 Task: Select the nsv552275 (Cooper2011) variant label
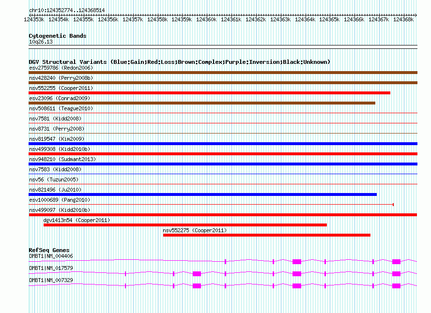click(195, 230)
